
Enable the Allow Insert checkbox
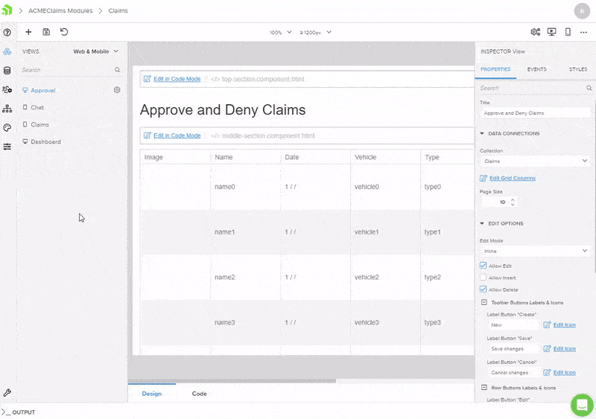pyautogui.click(x=484, y=278)
